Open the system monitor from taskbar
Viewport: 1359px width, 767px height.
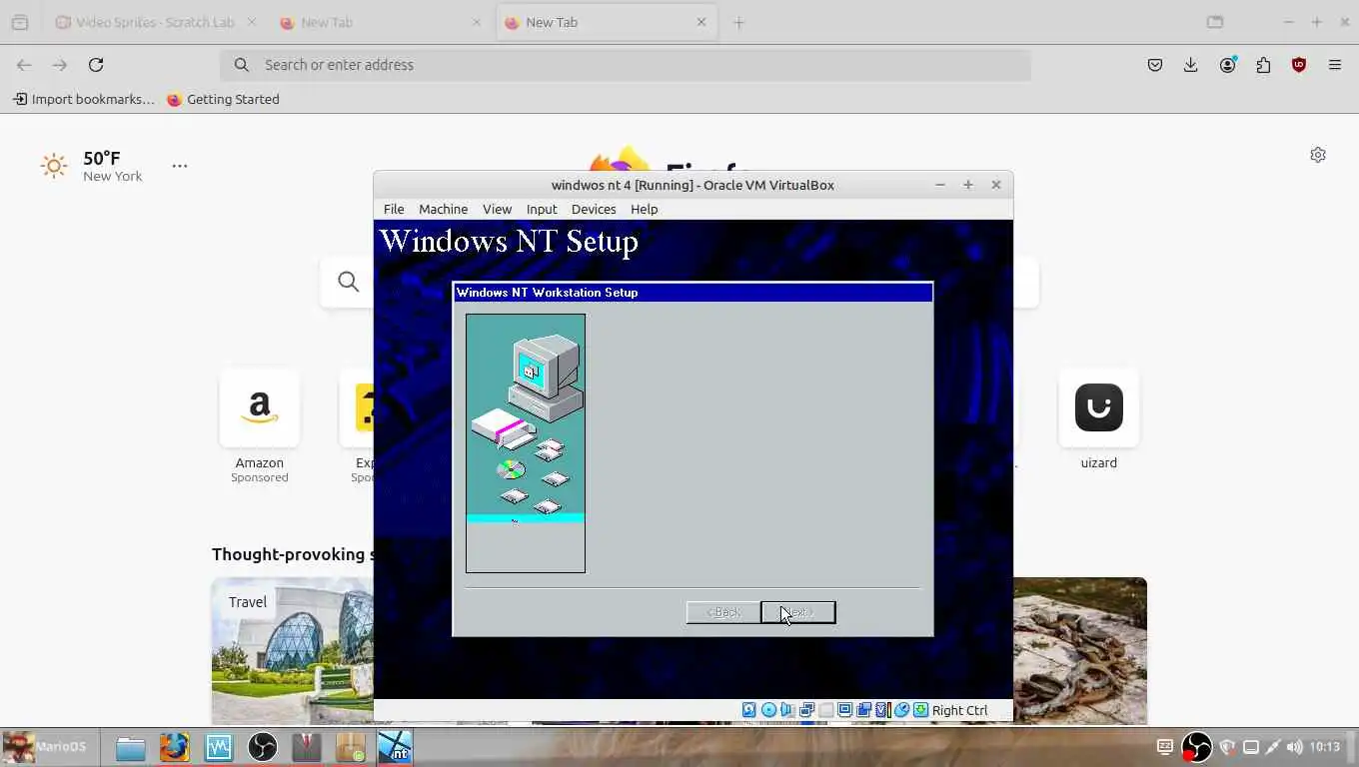pyautogui.click(x=219, y=747)
